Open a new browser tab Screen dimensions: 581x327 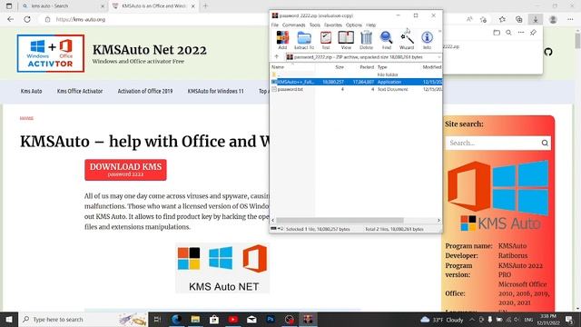tap(205, 6)
